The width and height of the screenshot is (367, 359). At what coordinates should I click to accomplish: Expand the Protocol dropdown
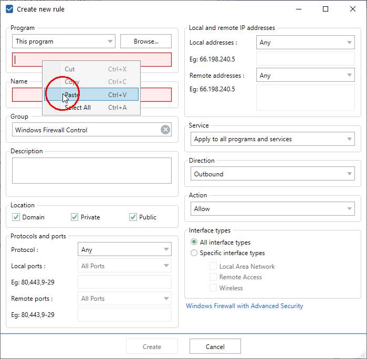pyautogui.click(x=124, y=250)
